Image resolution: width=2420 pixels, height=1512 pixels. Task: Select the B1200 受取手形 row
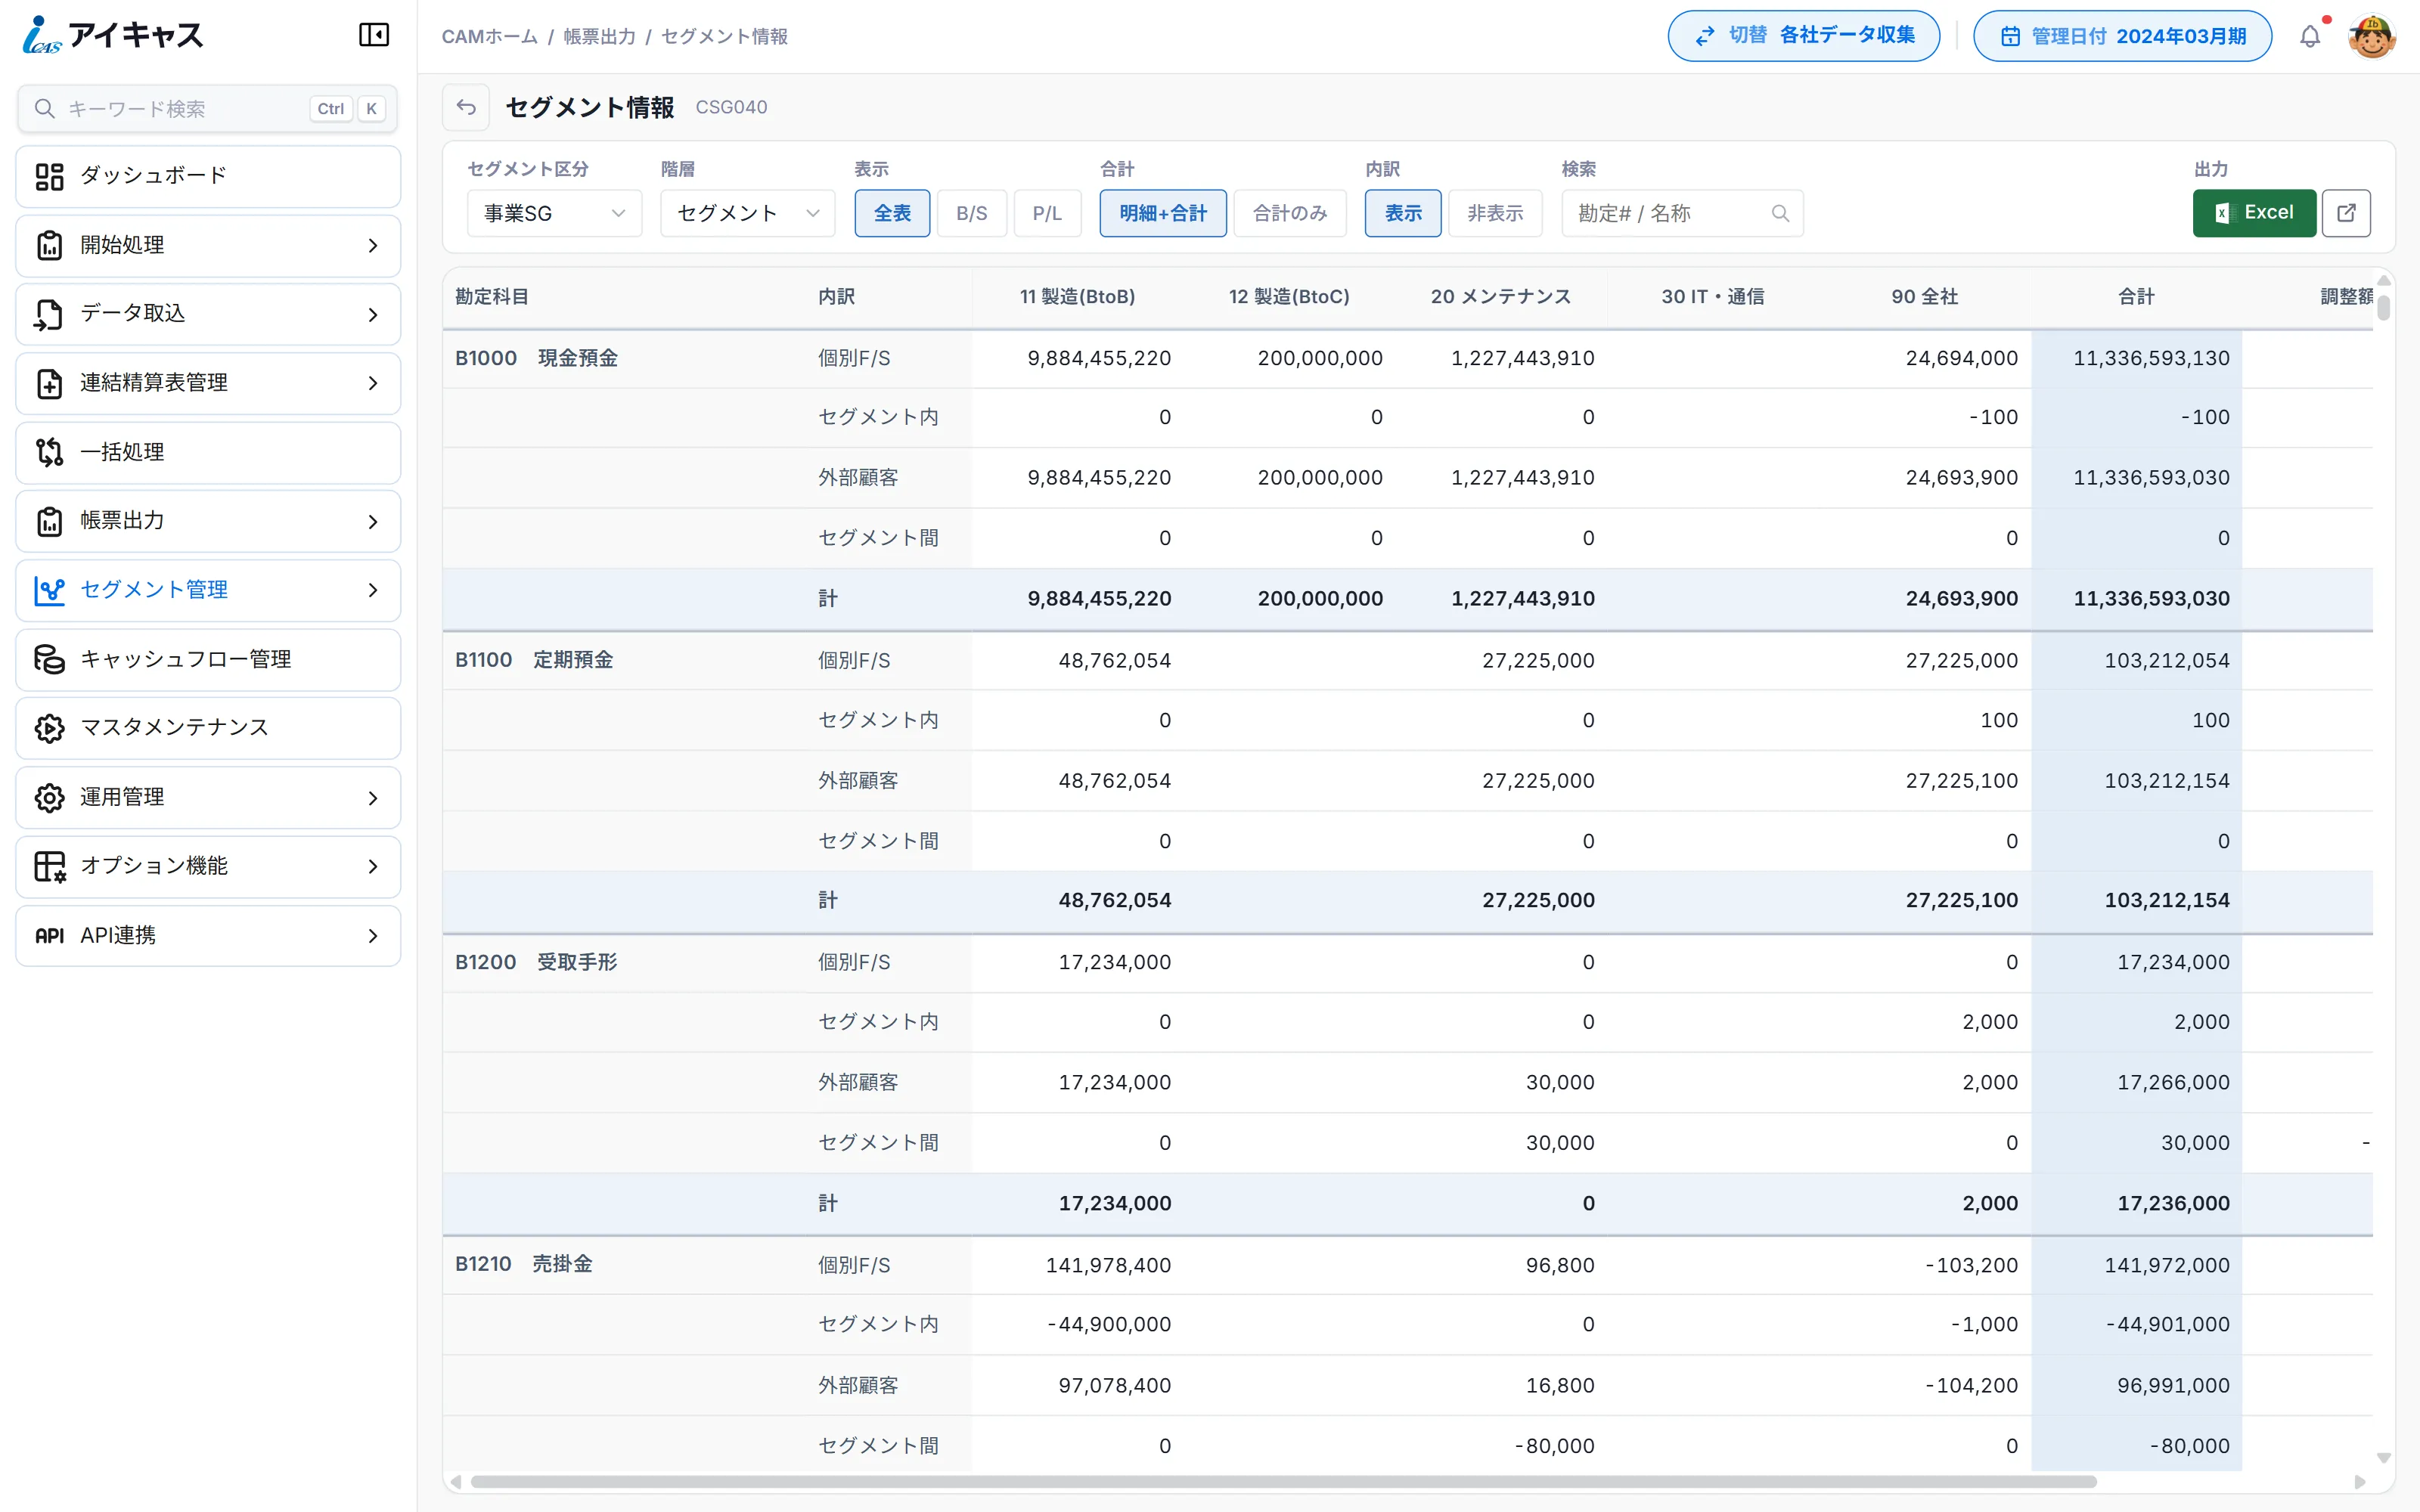click(x=1407, y=962)
